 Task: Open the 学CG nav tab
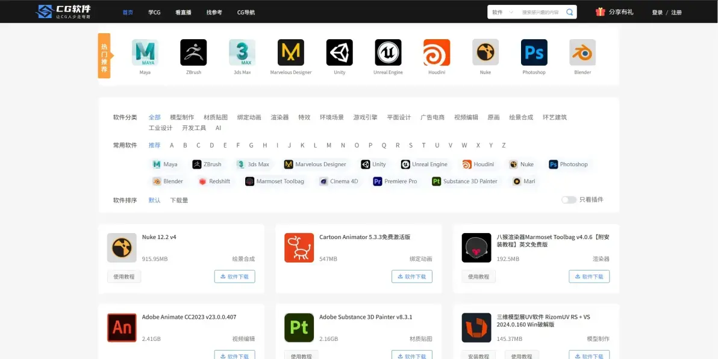click(154, 13)
